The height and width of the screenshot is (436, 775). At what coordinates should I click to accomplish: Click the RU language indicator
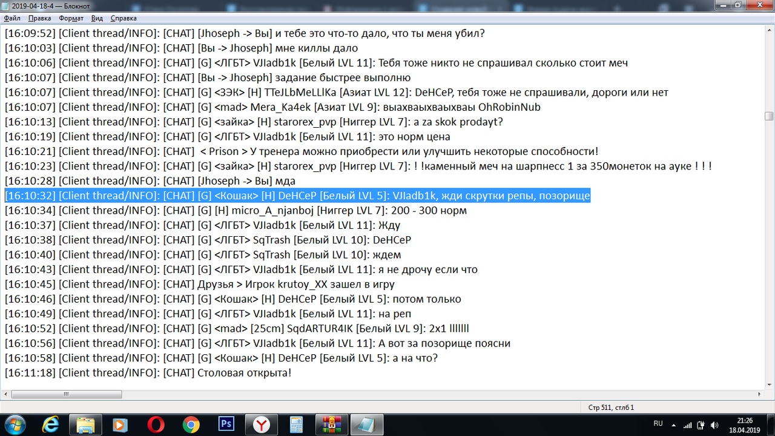[658, 424]
